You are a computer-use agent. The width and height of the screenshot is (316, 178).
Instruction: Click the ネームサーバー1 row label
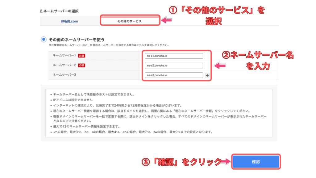pos(64,56)
